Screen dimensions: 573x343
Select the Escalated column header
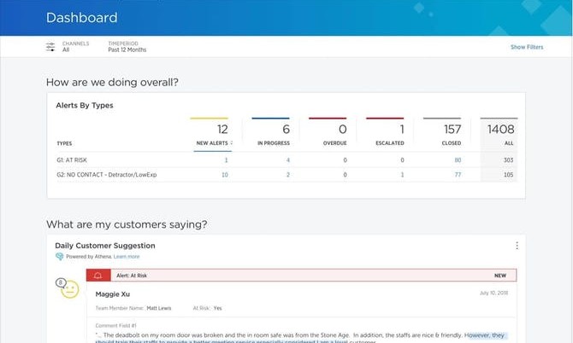[x=390, y=143]
